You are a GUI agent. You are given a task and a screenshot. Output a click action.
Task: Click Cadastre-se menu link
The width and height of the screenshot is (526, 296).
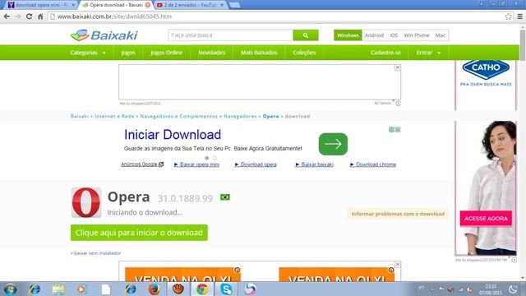(385, 53)
